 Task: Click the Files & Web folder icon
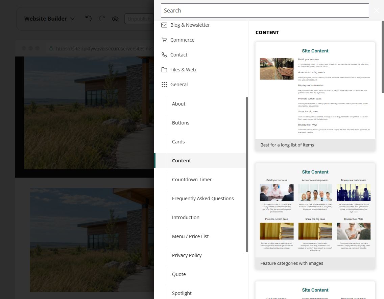164,70
